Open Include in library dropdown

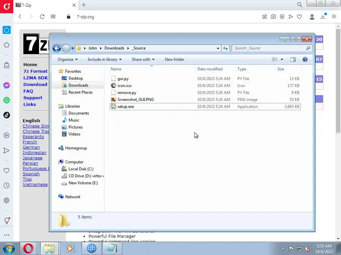pyautogui.click(x=105, y=59)
